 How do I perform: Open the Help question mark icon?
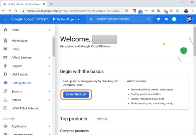(166, 19)
